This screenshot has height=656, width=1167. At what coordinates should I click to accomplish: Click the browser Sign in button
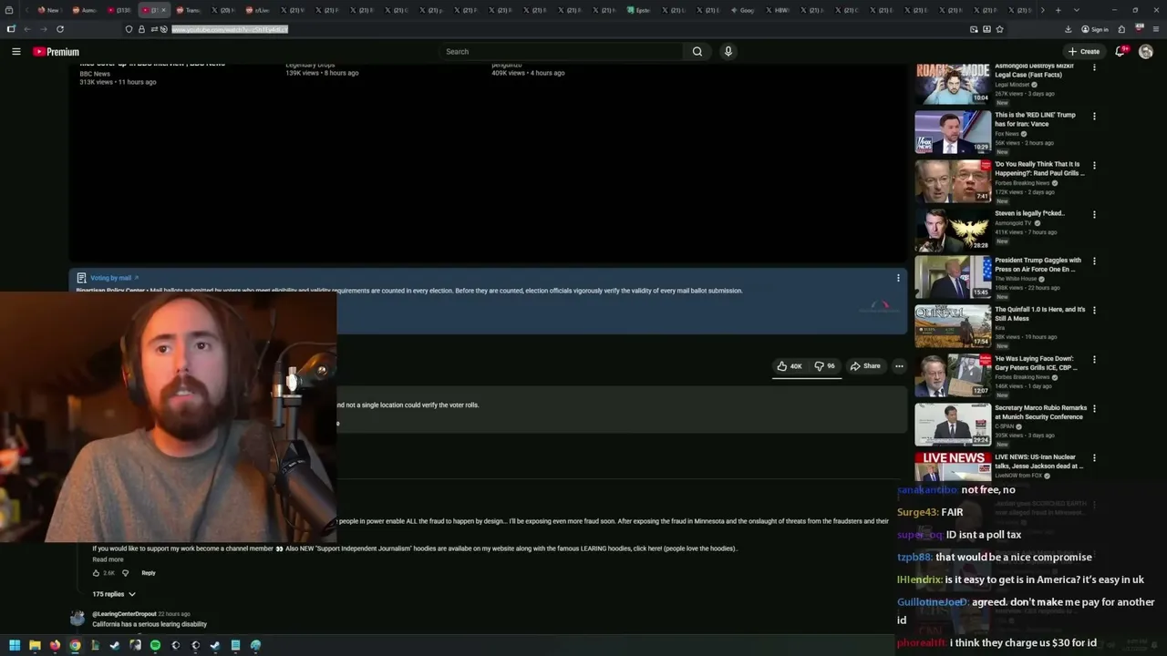click(1095, 29)
